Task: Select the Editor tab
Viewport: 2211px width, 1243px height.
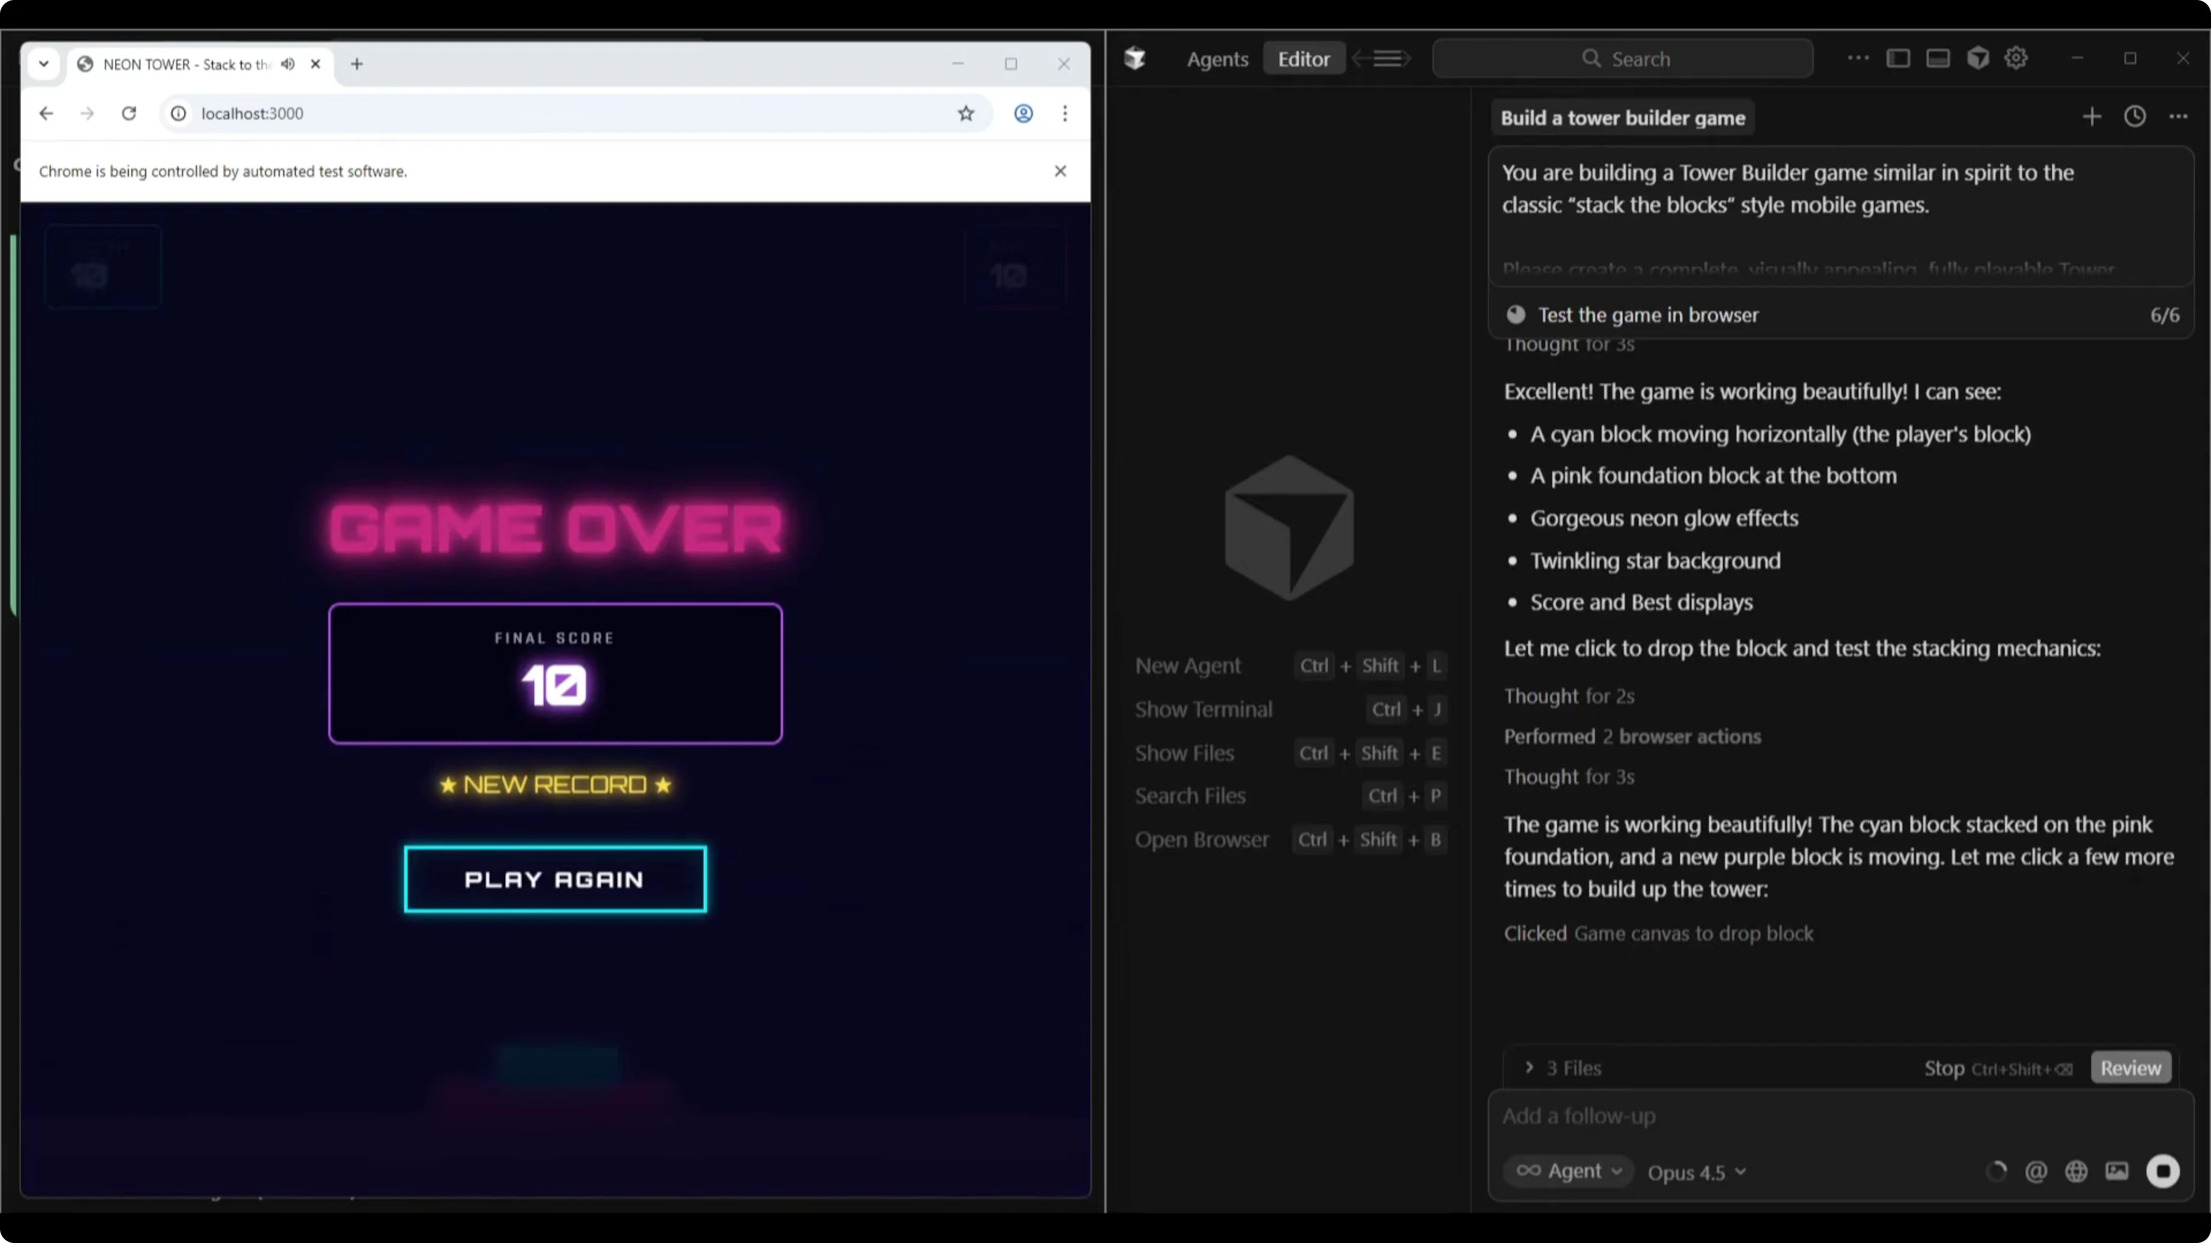Action: (1303, 59)
